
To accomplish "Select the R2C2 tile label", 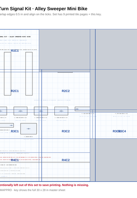I will pyautogui.click(x=66, y=91).
